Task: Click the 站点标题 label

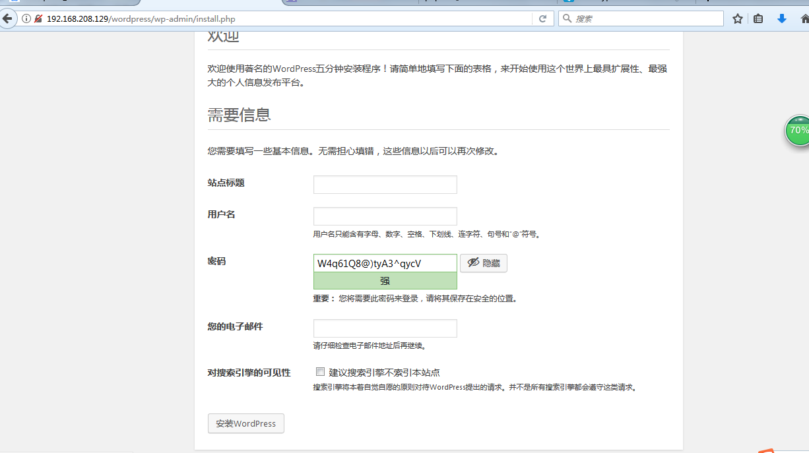Action: coord(226,183)
